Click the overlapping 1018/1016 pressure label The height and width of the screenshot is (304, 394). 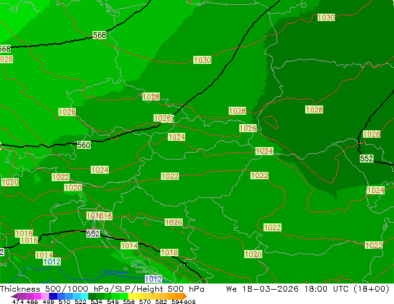coord(99,216)
